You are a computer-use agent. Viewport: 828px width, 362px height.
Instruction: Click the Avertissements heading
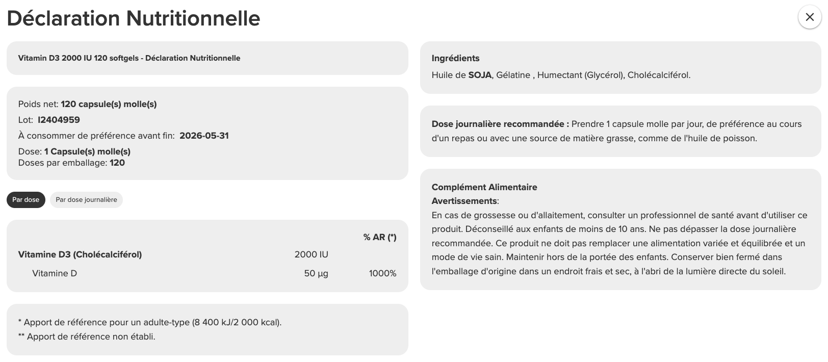[x=464, y=201]
